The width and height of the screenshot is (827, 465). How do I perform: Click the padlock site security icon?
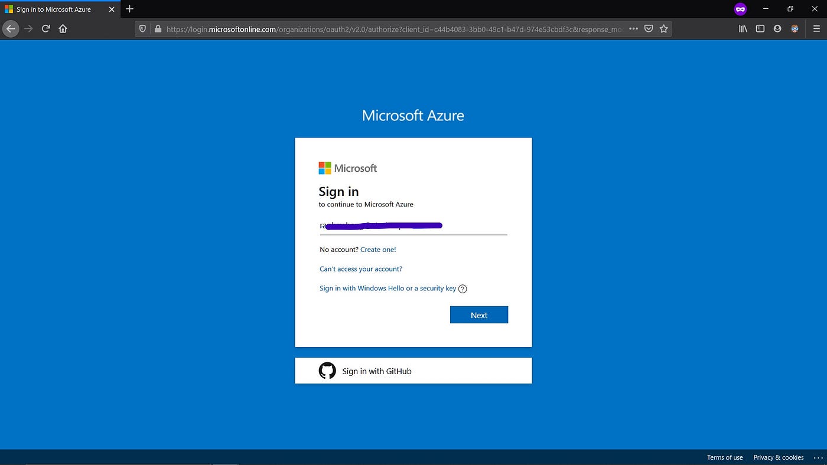click(x=157, y=28)
